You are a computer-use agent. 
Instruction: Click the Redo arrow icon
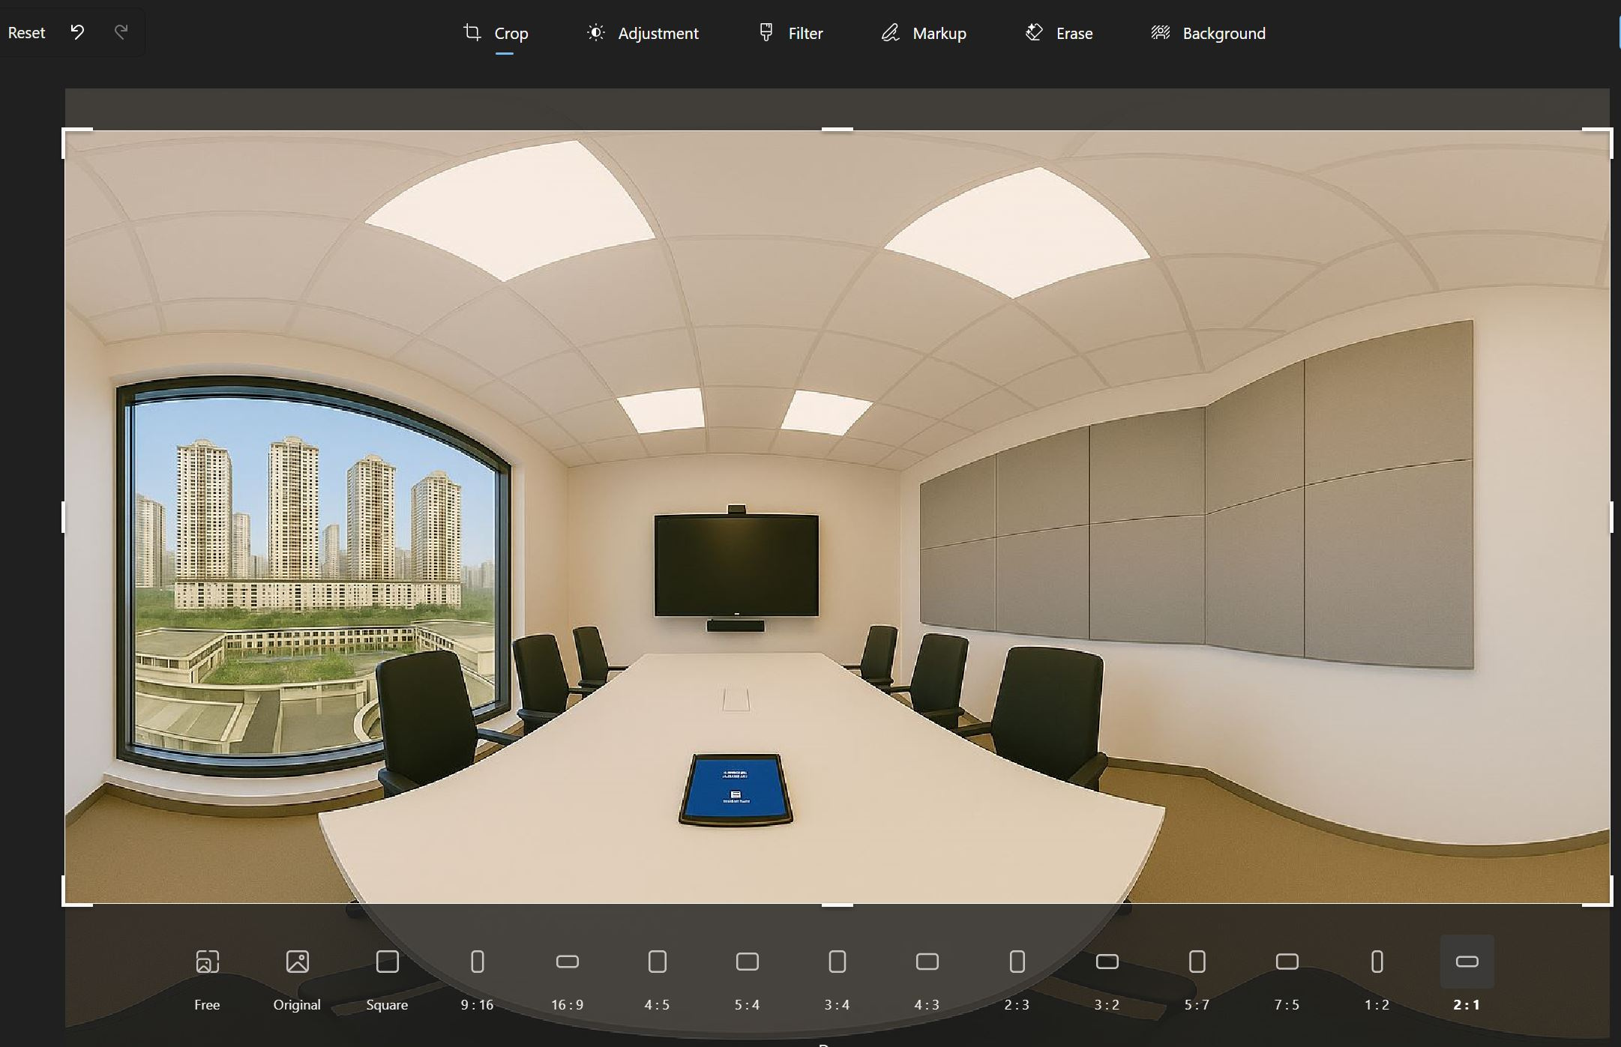(x=121, y=32)
